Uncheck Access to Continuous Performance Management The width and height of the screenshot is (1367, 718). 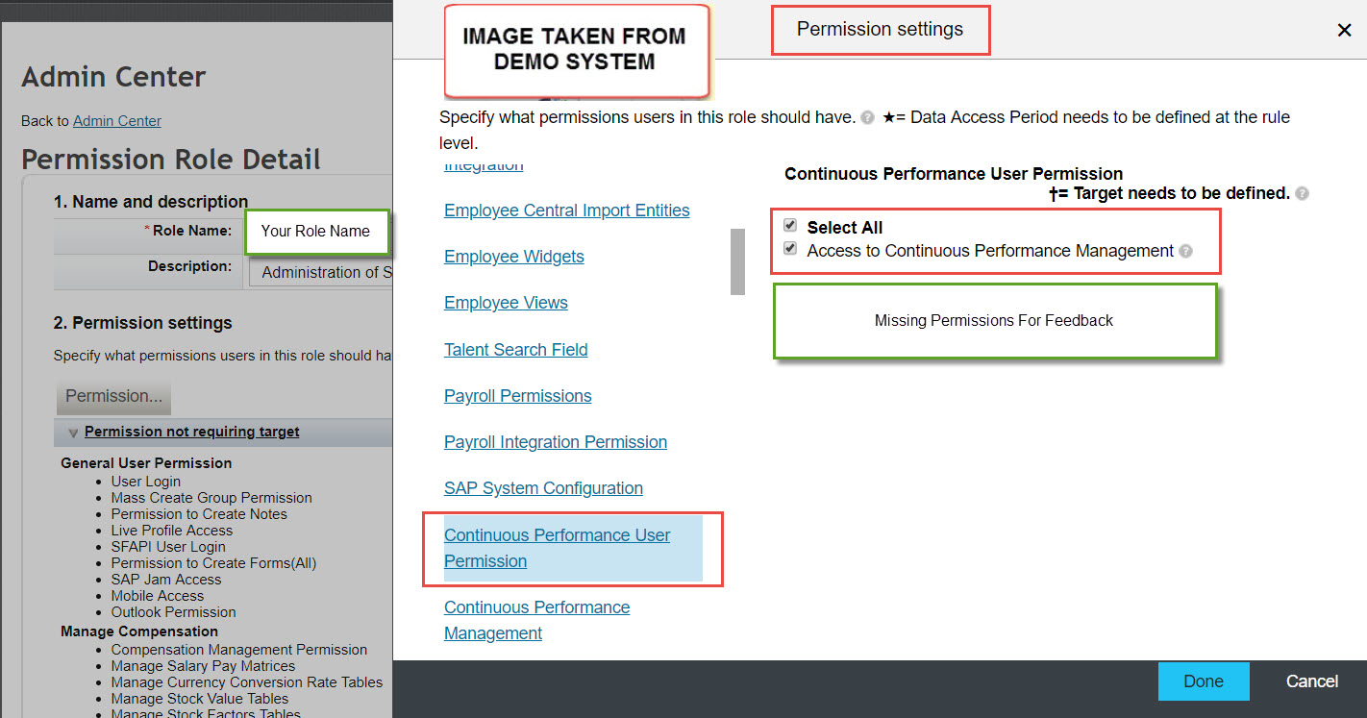point(790,248)
